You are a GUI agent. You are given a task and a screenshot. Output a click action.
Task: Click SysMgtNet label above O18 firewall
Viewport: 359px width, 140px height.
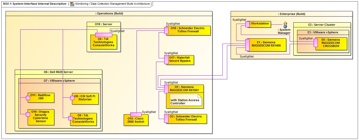[x=173, y=24]
